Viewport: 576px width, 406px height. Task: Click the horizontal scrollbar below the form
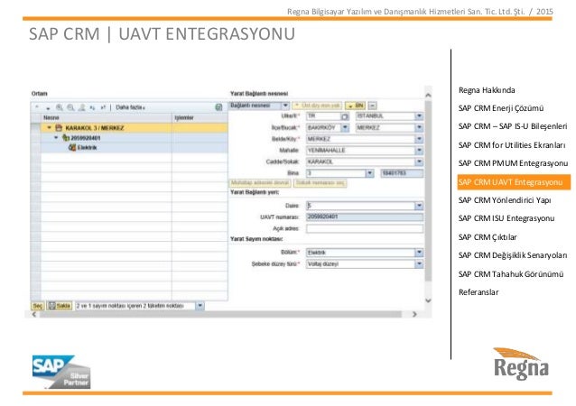click(220, 314)
